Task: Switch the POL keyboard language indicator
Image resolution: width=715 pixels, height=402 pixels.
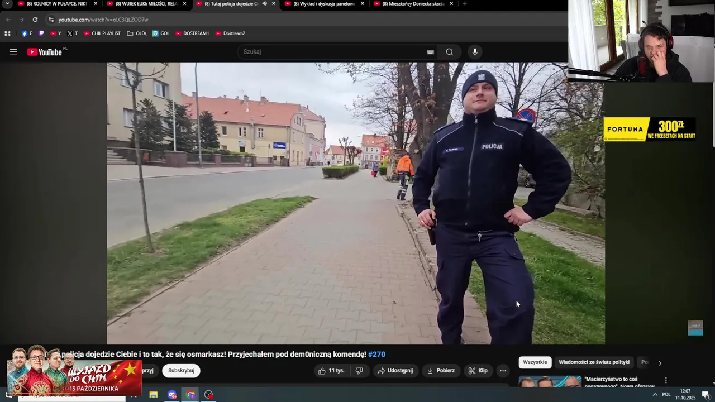Action: click(x=666, y=395)
